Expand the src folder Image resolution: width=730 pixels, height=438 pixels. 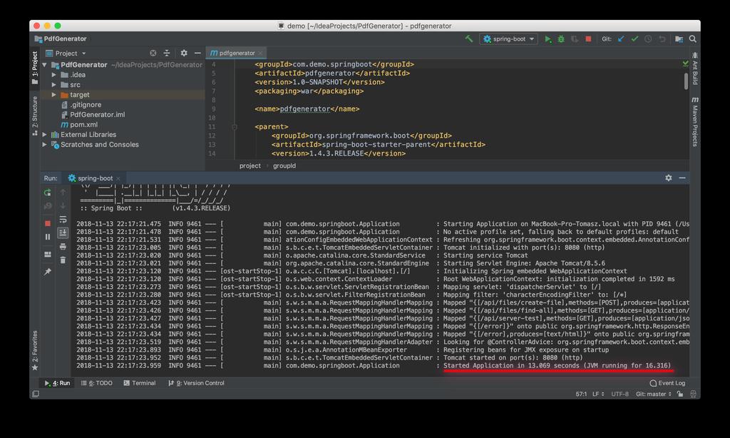(54, 85)
